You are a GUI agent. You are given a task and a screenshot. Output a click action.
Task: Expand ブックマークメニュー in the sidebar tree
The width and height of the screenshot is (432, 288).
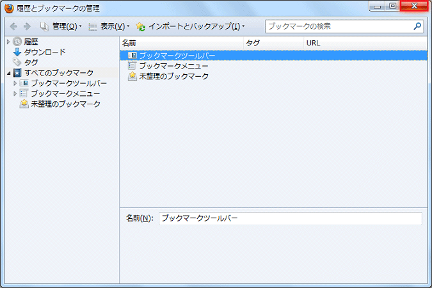point(15,93)
